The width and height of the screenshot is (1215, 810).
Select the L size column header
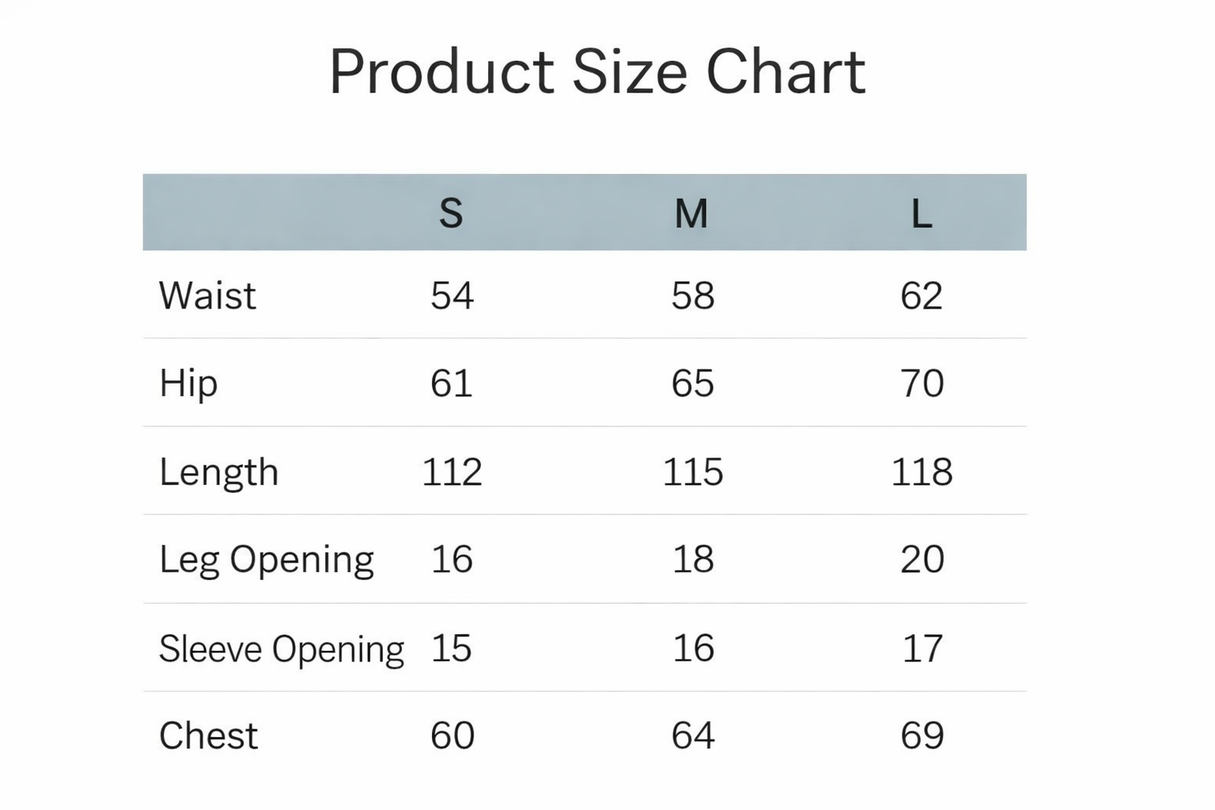[922, 213]
